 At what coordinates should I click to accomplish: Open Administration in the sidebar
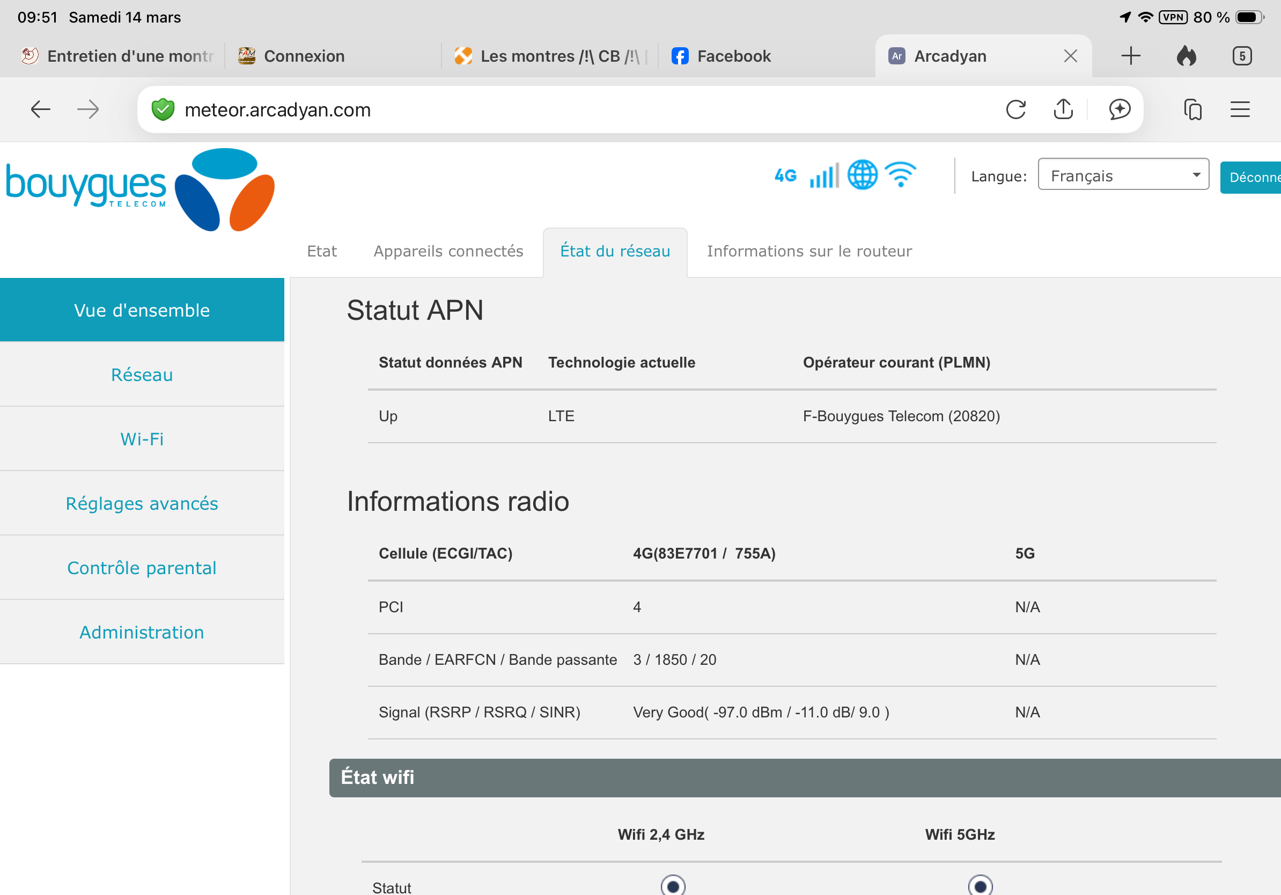click(x=142, y=632)
